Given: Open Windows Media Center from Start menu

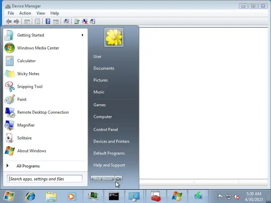Looking at the screenshot, I should tap(45, 48).
